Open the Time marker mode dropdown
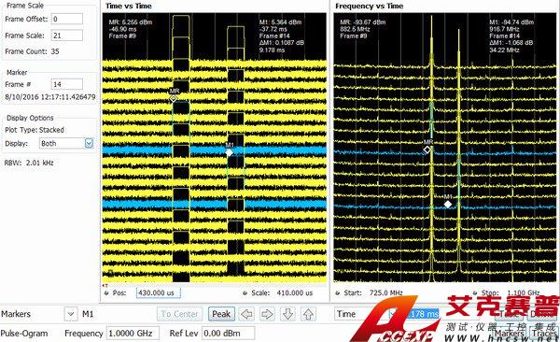The image size is (560, 342). pyautogui.click(x=364, y=314)
